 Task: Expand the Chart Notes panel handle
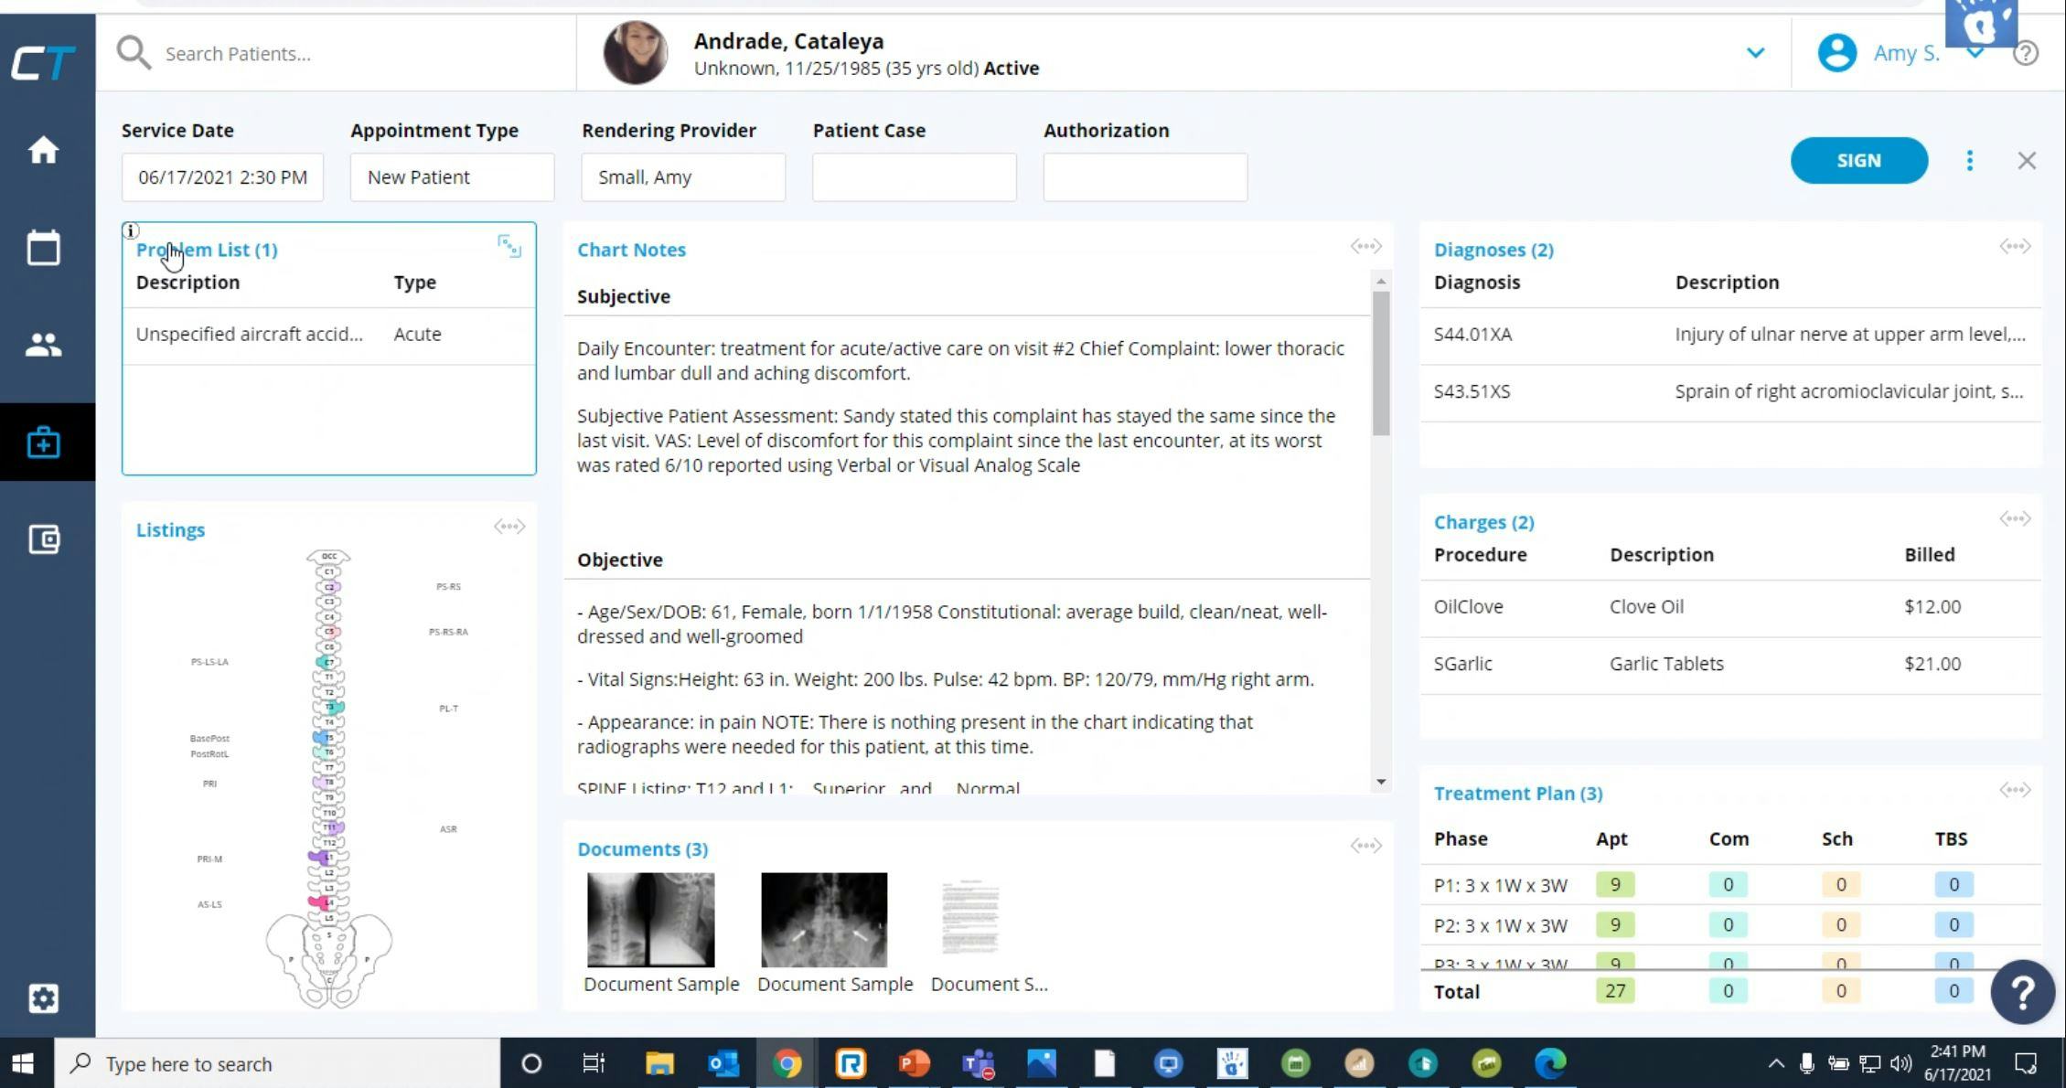point(1365,246)
